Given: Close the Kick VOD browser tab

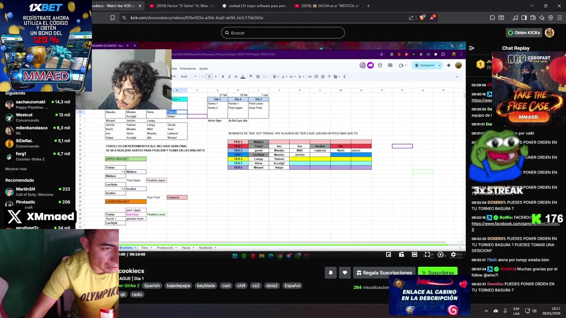Looking at the screenshot, I should (140, 6).
